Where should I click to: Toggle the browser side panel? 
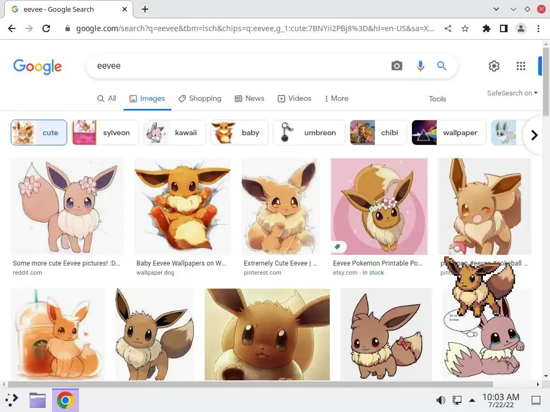(504, 28)
